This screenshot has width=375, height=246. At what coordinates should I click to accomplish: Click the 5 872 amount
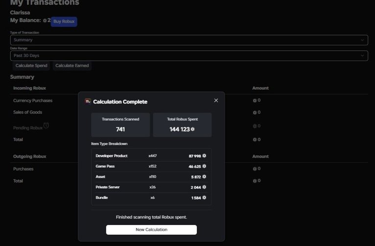click(x=196, y=177)
